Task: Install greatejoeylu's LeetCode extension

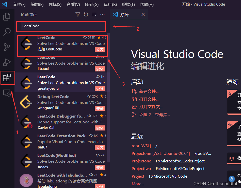Action: coord(100,89)
